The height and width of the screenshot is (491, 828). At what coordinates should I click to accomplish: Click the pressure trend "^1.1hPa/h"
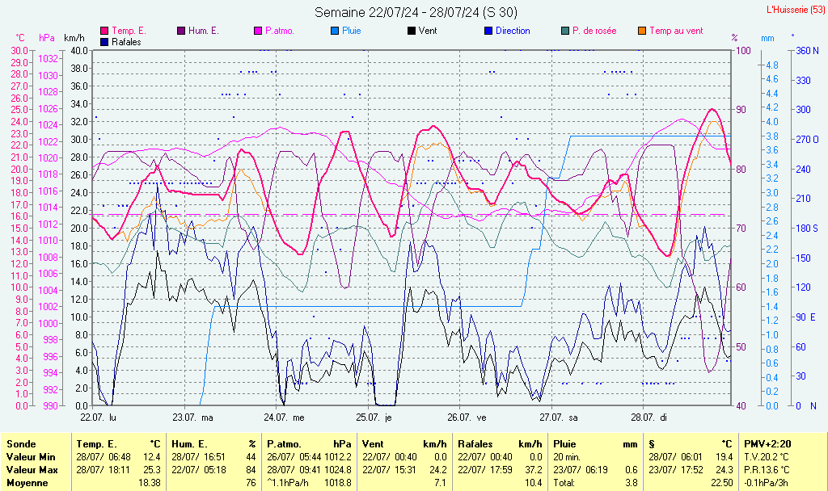288,483
